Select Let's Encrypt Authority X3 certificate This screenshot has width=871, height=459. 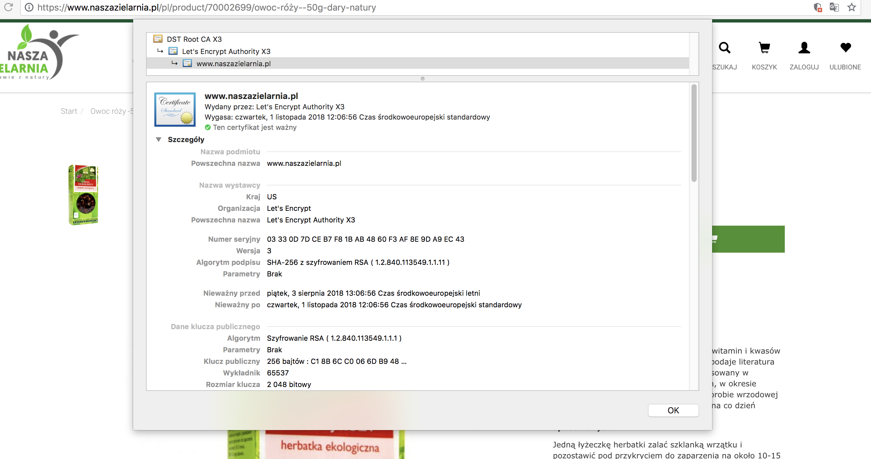point(226,51)
